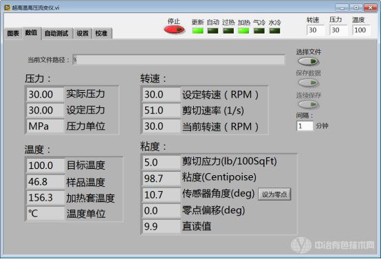Toggle the 水冷 indicator light
This screenshot has height=259, width=381.
[x=274, y=31]
